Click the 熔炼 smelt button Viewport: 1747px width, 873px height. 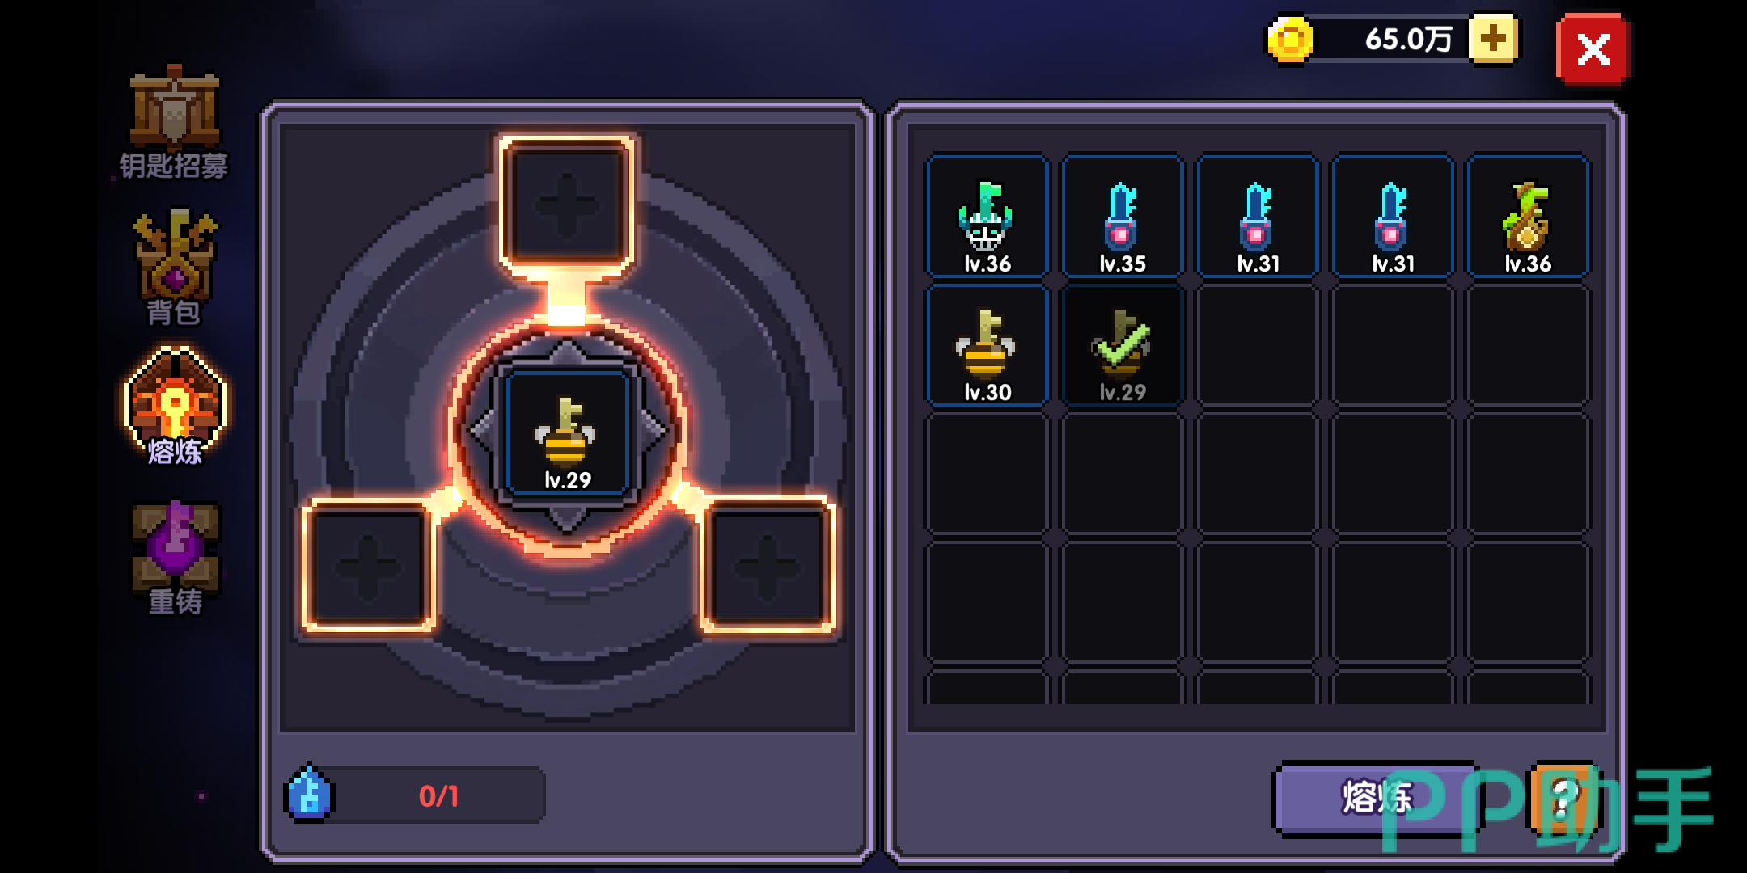point(1377,797)
